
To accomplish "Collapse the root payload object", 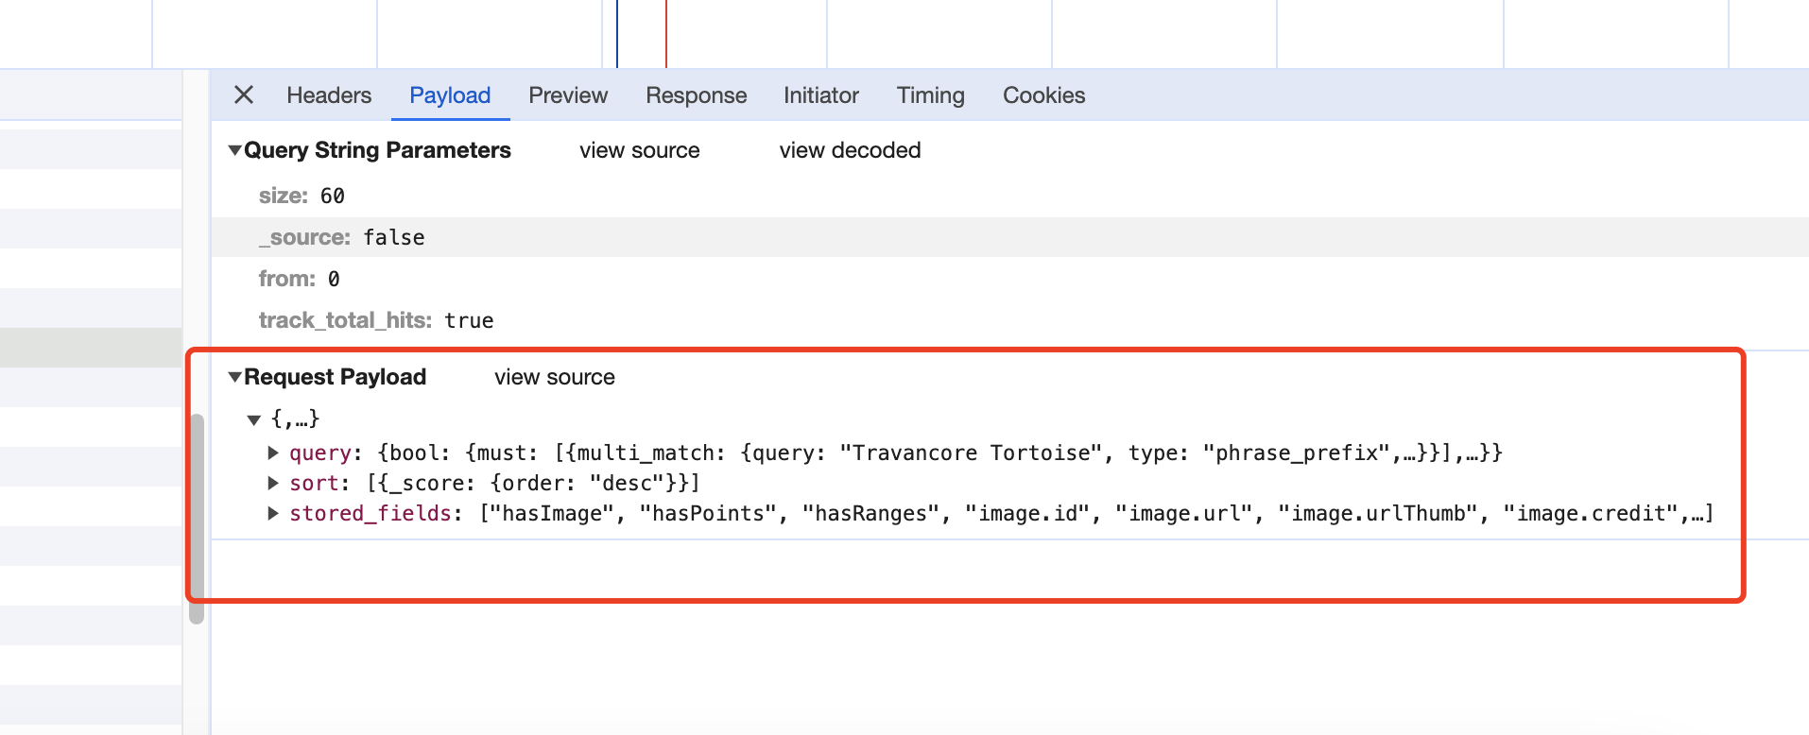I will coord(254,419).
